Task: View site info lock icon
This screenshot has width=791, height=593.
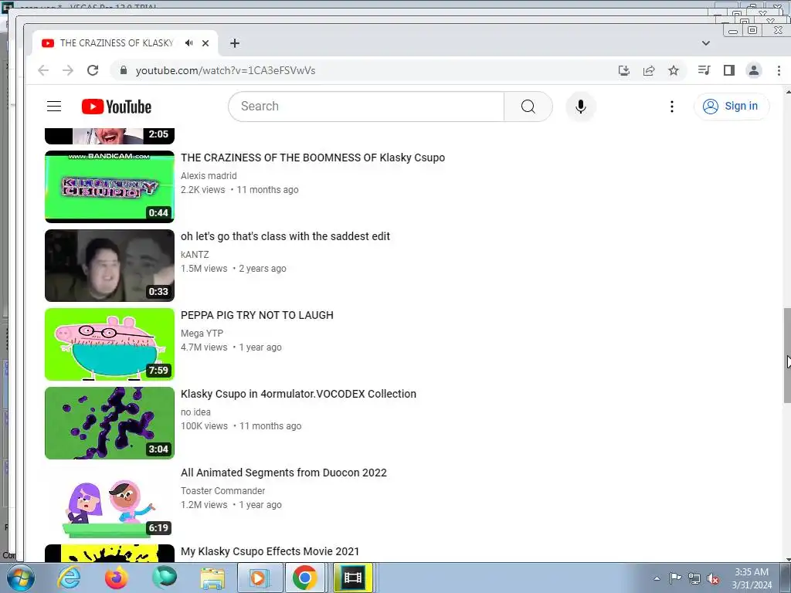Action: point(124,70)
